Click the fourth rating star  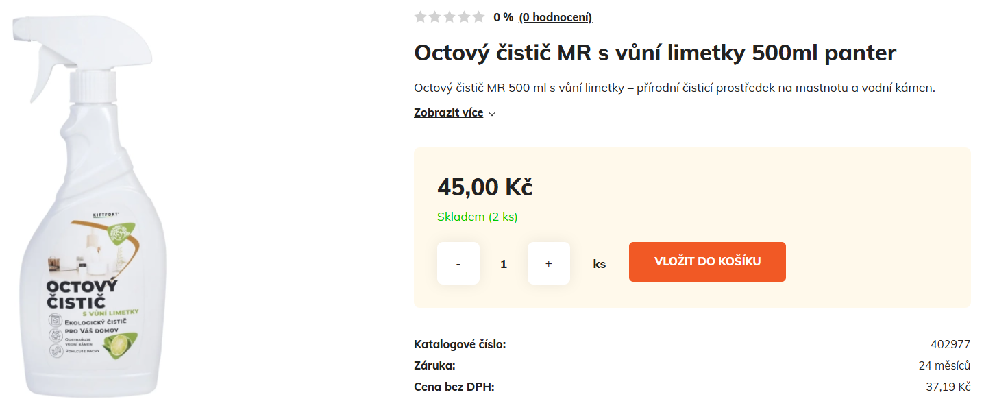(464, 17)
